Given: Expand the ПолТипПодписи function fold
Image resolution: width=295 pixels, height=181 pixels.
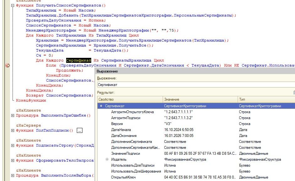Looking at the screenshot, I should click(x=13, y=130).
